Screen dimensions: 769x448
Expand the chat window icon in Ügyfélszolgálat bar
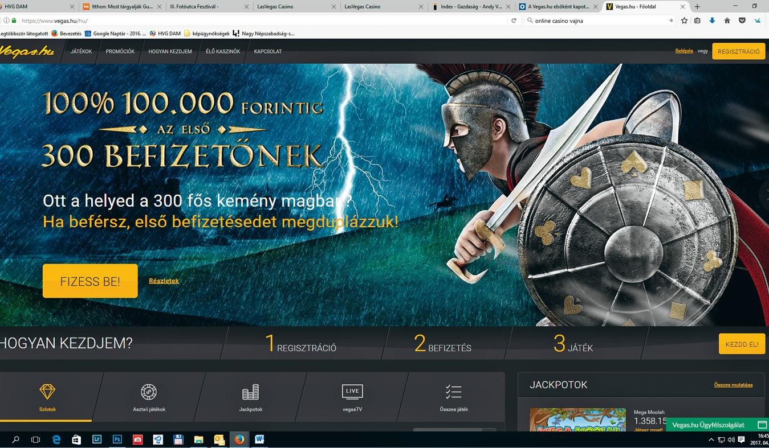762,425
